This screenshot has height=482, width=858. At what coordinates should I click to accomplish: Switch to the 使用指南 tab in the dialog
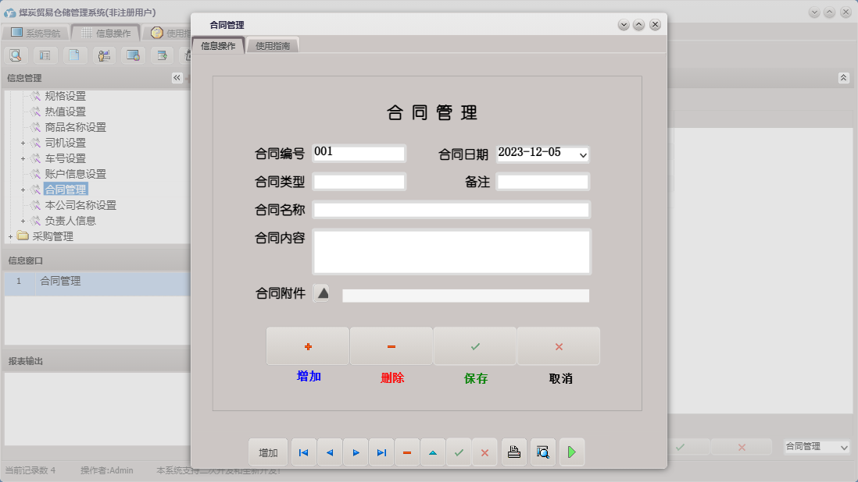(x=274, y=44)
